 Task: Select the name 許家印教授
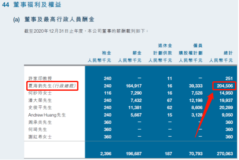click(x=40, y=78)
